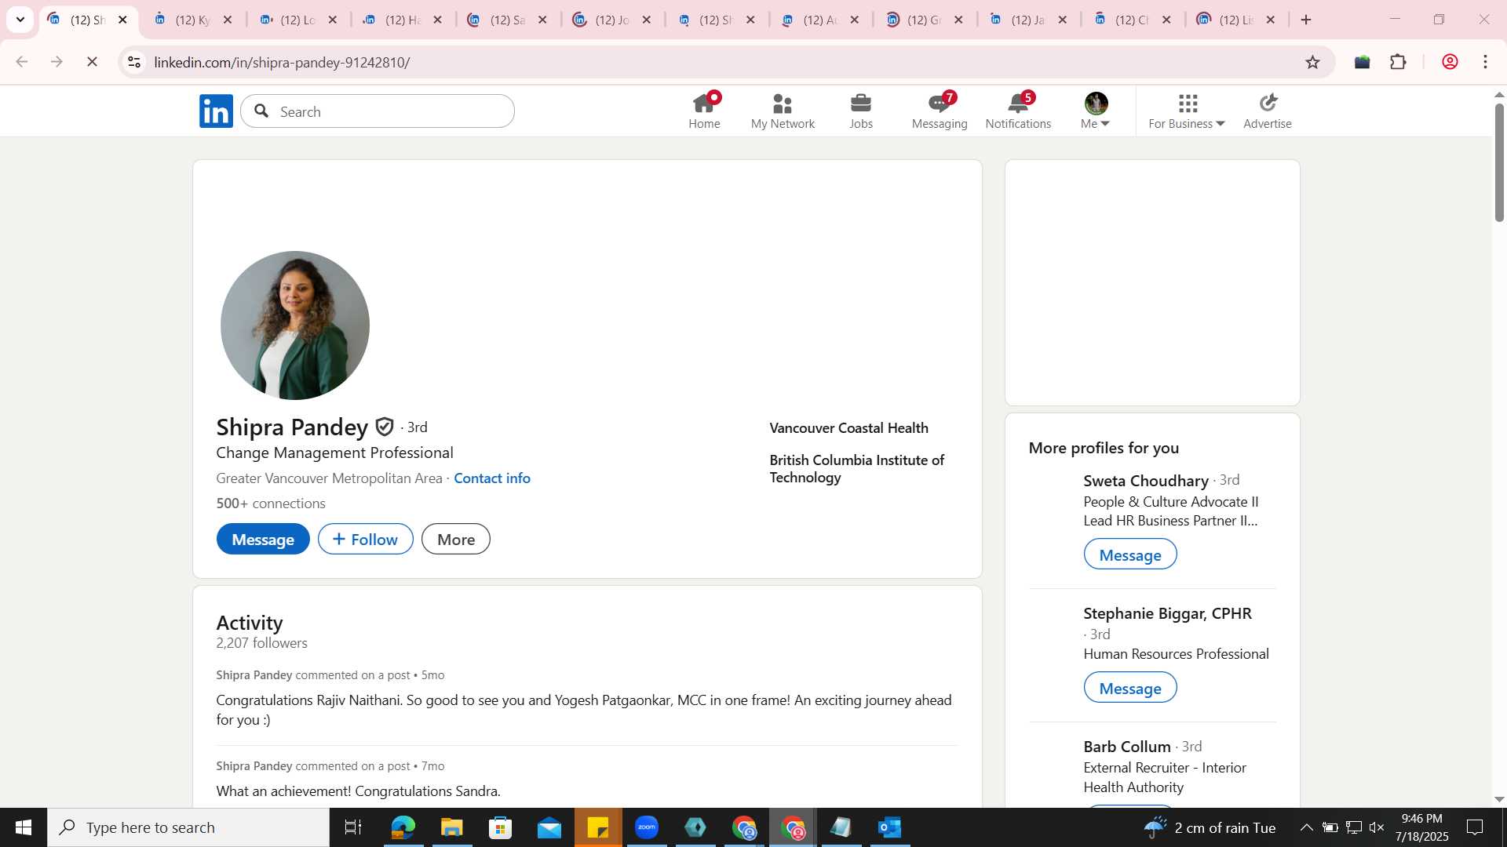The height and width of the screenshot is (847, 1507).
Task: Open the Windows notification center
Action: pyautogui.click(x=1475, y=827)
